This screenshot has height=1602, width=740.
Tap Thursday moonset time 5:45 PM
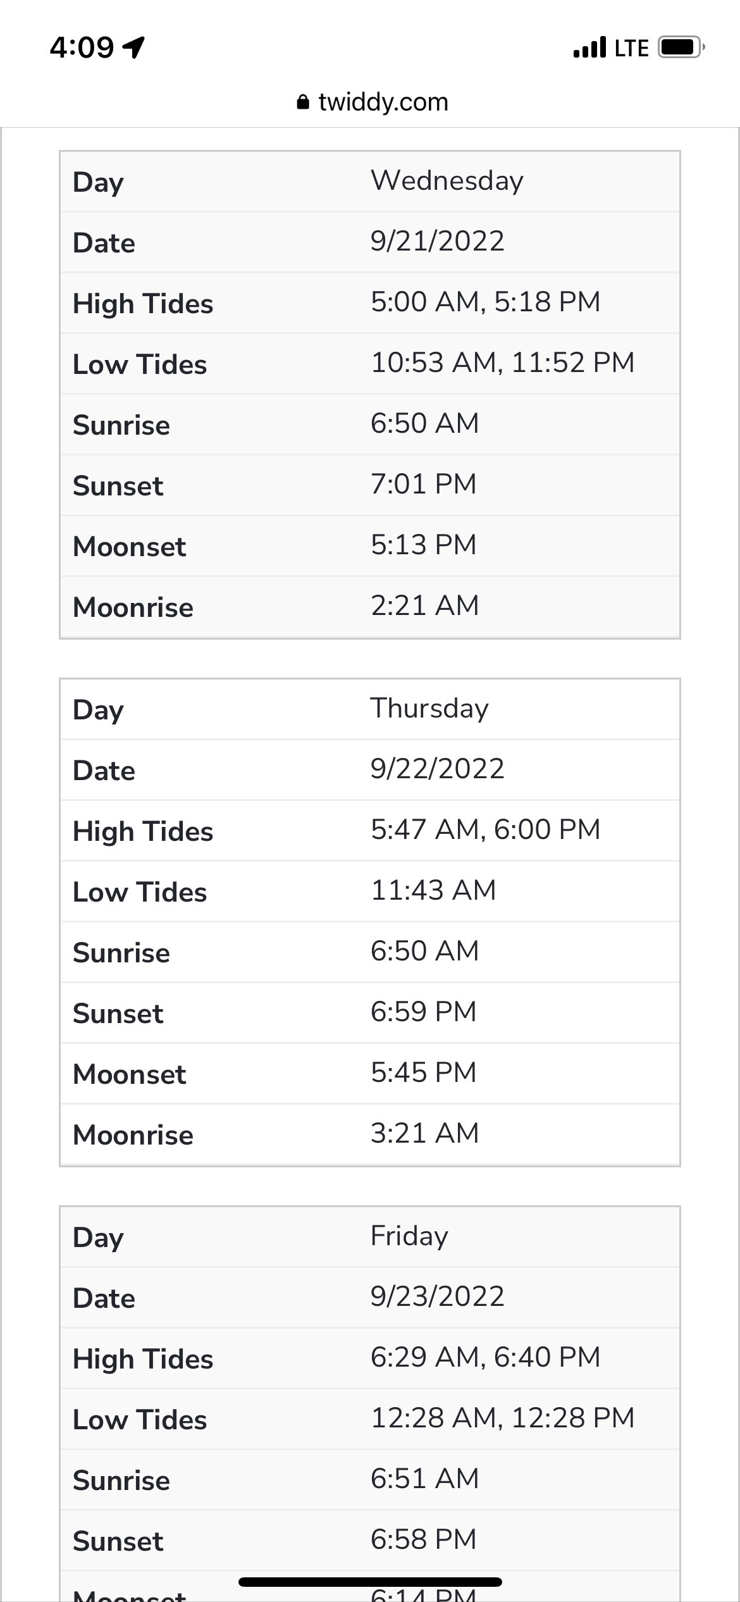[x=423, y=1073]
